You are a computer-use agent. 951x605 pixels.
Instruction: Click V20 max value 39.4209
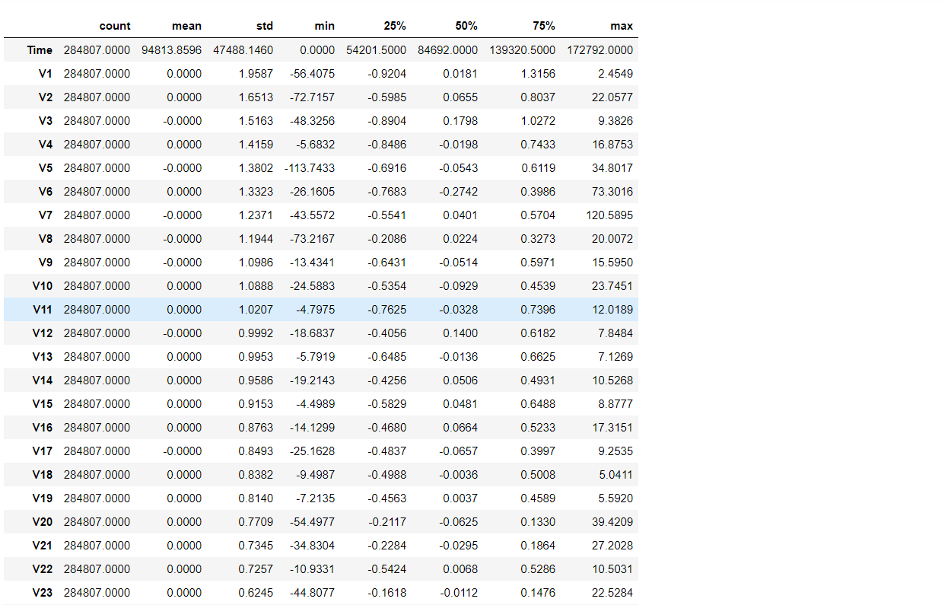click(x=613, y=522)
